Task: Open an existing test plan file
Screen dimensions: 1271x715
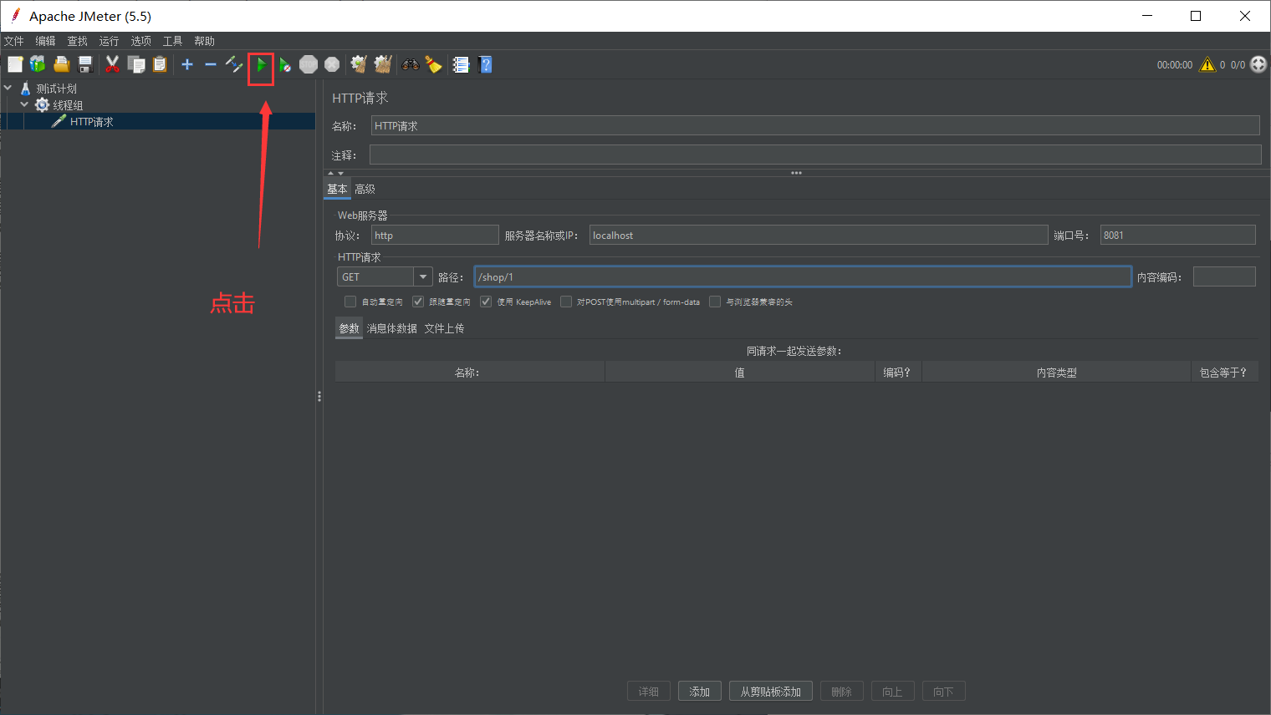Action: (x=61, y=64)
